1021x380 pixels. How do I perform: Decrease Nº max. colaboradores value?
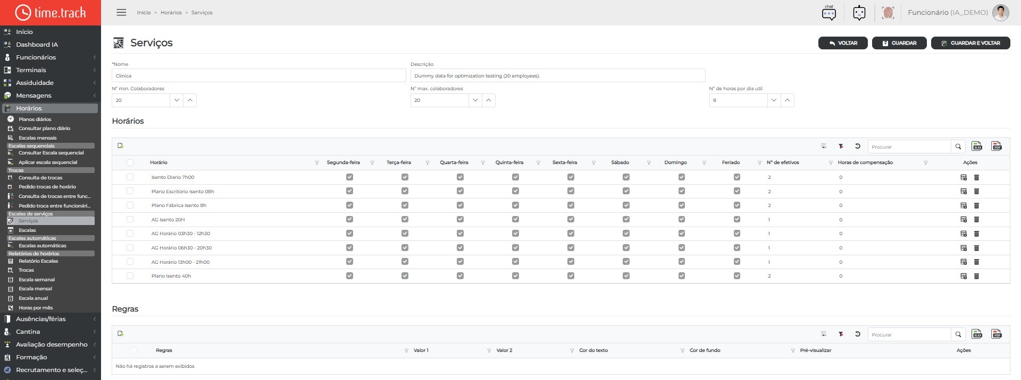(475, 100)
